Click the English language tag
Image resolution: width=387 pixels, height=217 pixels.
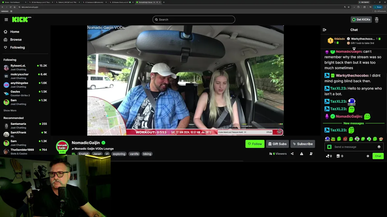point(84,154)
